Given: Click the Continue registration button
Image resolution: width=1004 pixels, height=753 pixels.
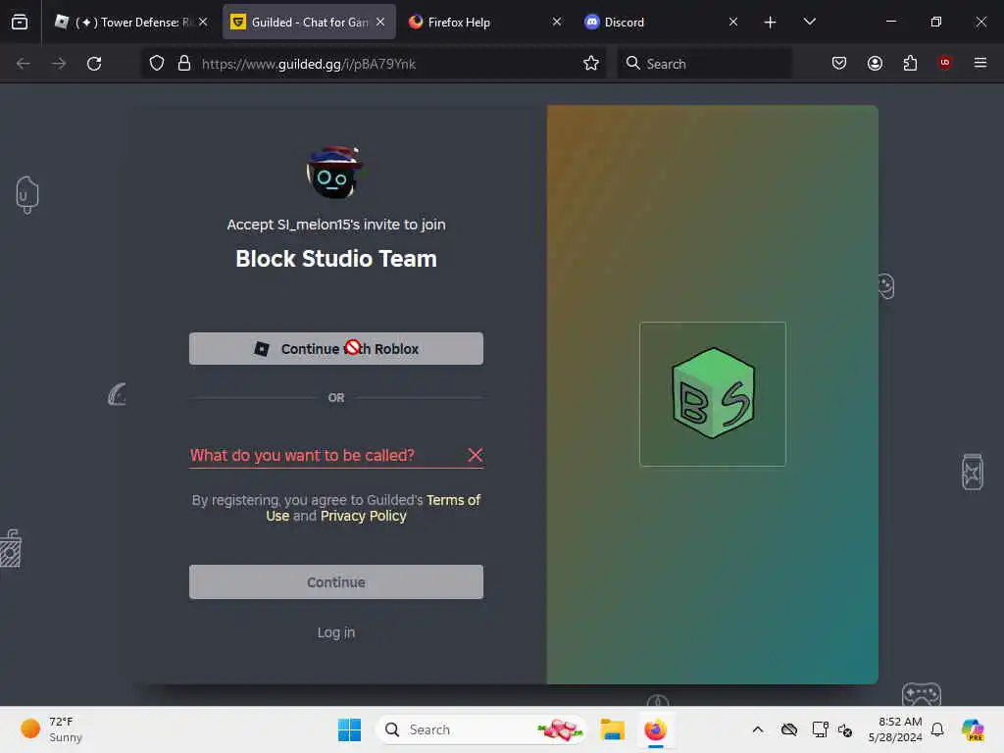Looking at the screenshot, I should point(336,582).
